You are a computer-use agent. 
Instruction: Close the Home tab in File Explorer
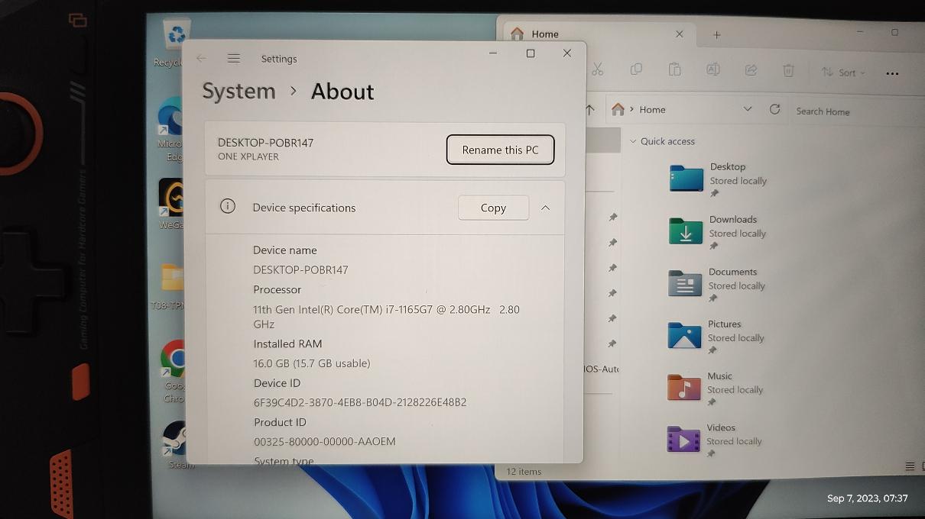pyautogui.click(x=680, y=34)
